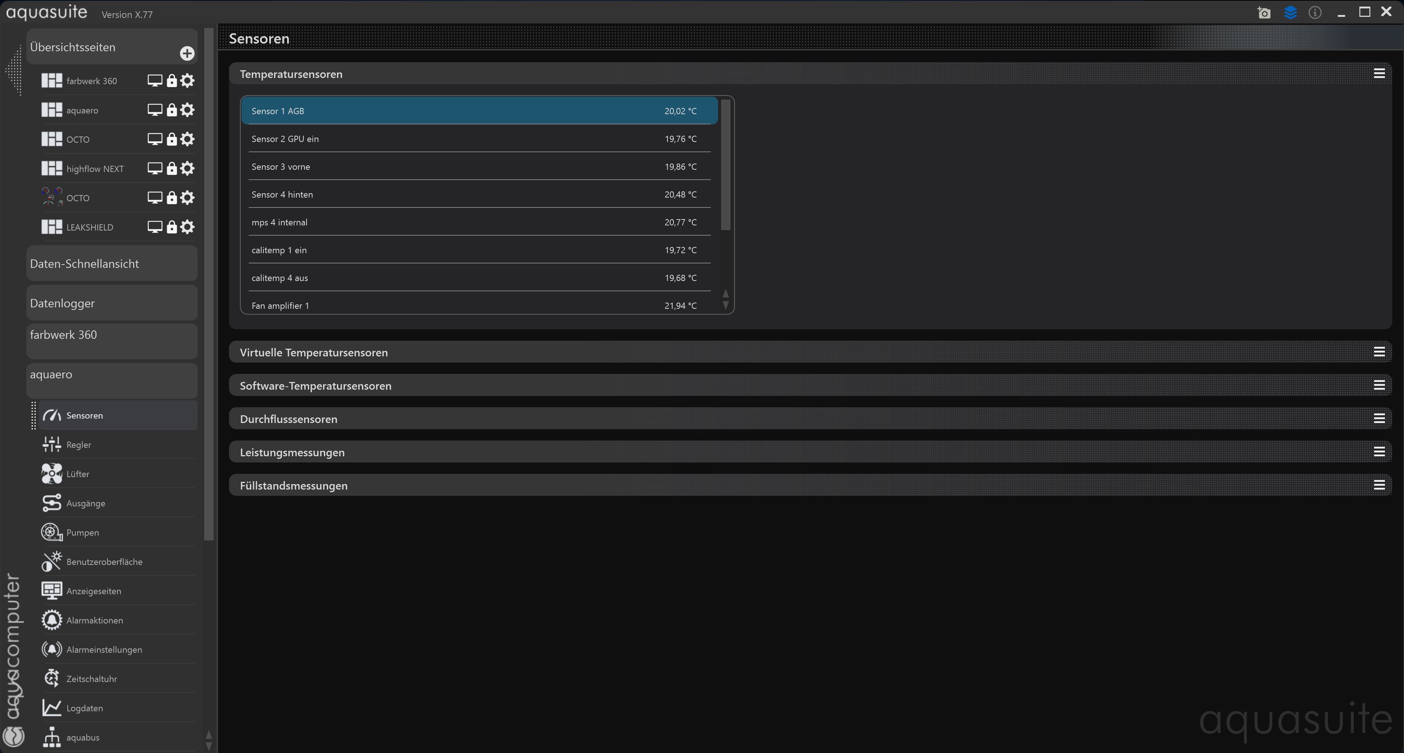Click the blue layers icon in title bar
1404x753 pixels.
(x=1290, y=12)
